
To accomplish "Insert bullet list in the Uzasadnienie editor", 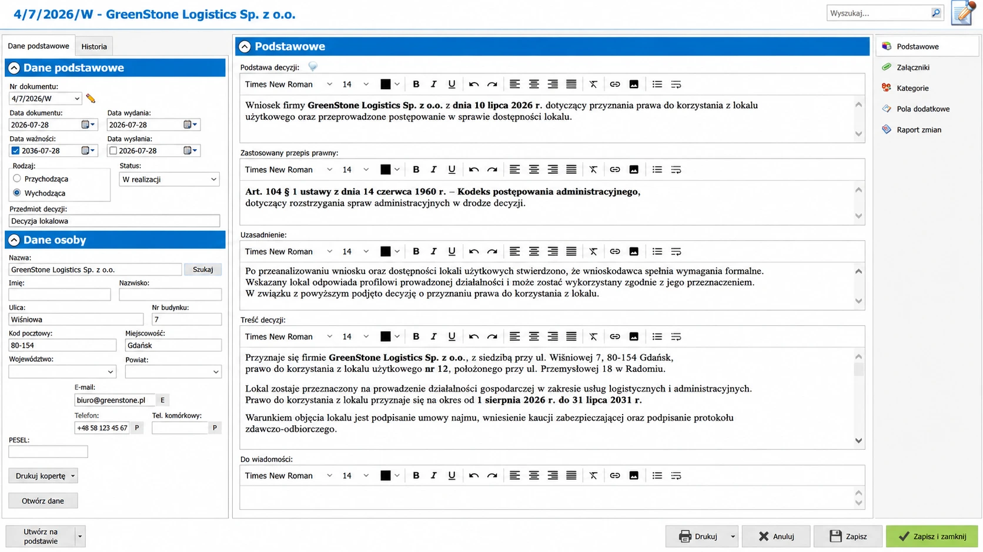I will (657, 251).
